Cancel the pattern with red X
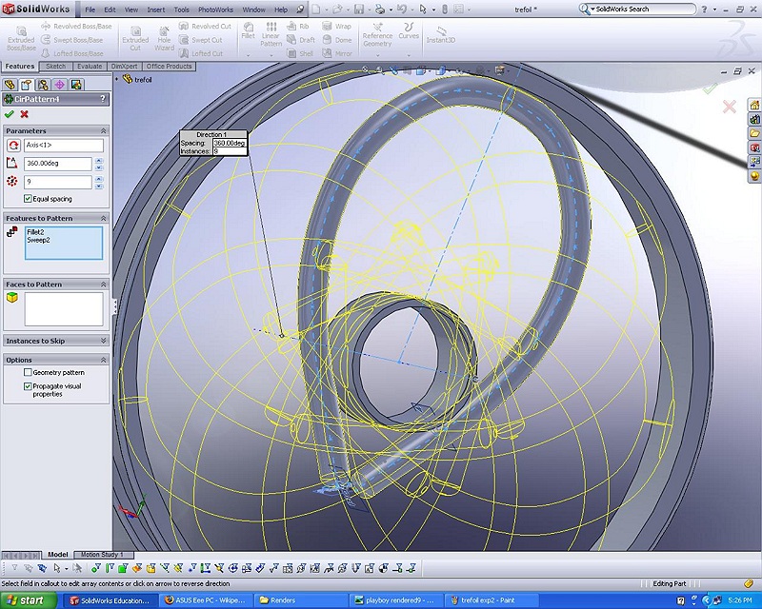762x609 pixels. pyautogui.click(x=25, y=114)
